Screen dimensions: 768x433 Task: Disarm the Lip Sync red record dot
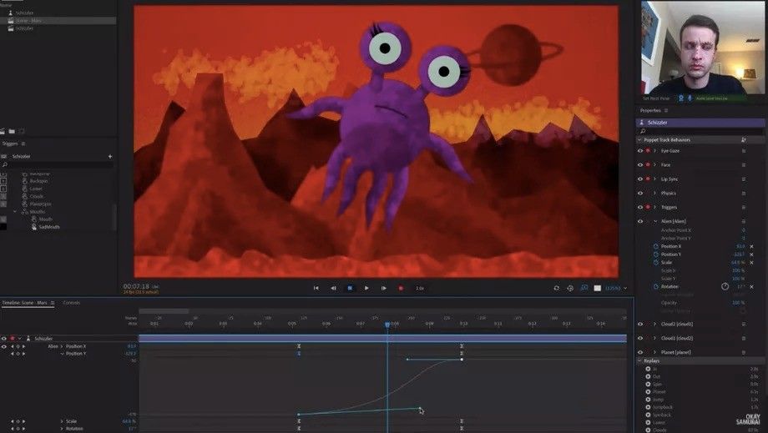(648, 179)
